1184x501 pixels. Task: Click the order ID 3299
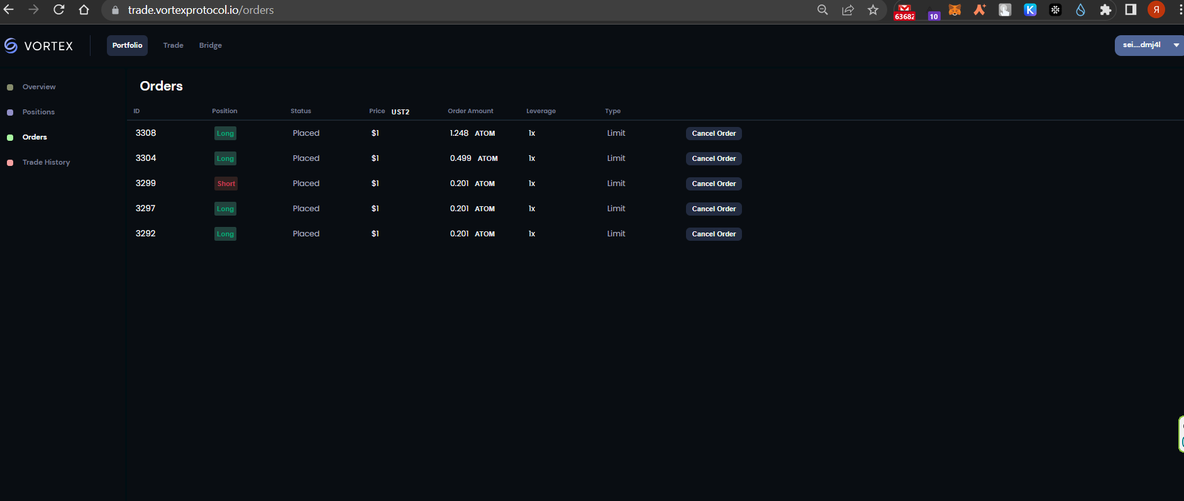tap(146, 184)
